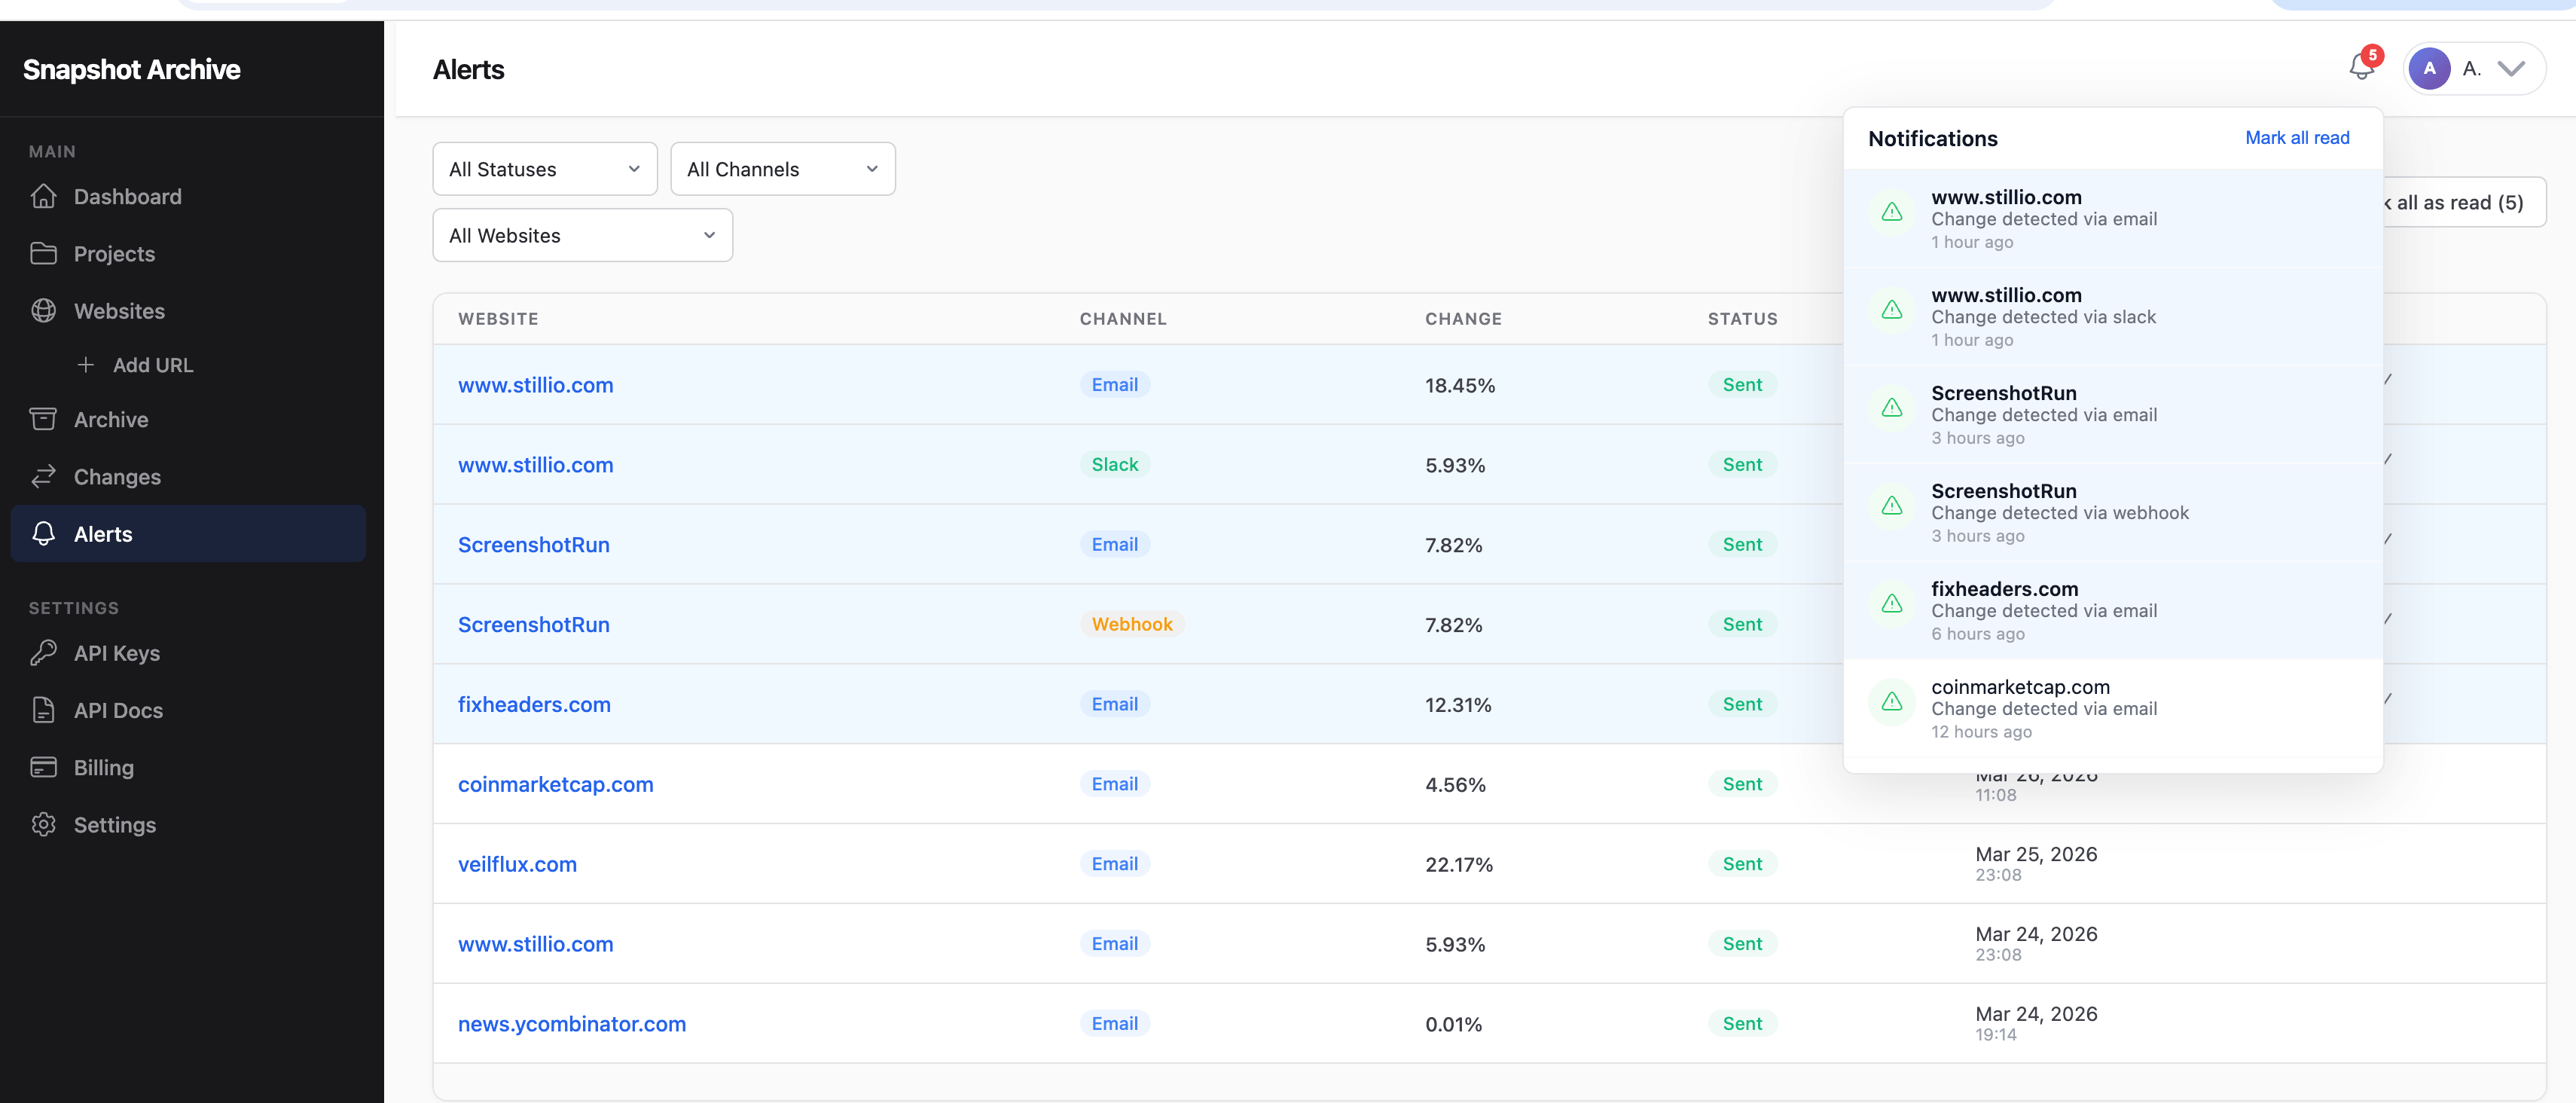Click the CHANGE column header

coord(1463,319)
